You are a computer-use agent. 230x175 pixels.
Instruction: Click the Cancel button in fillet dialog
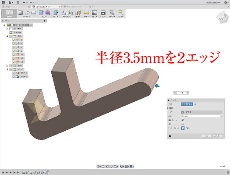click(x=217, y=136)
